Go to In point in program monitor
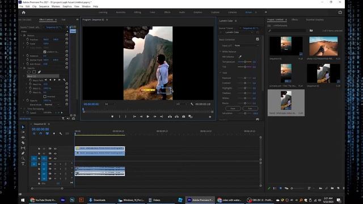Screen dimensions: 363x204 (x=134, y=117)
